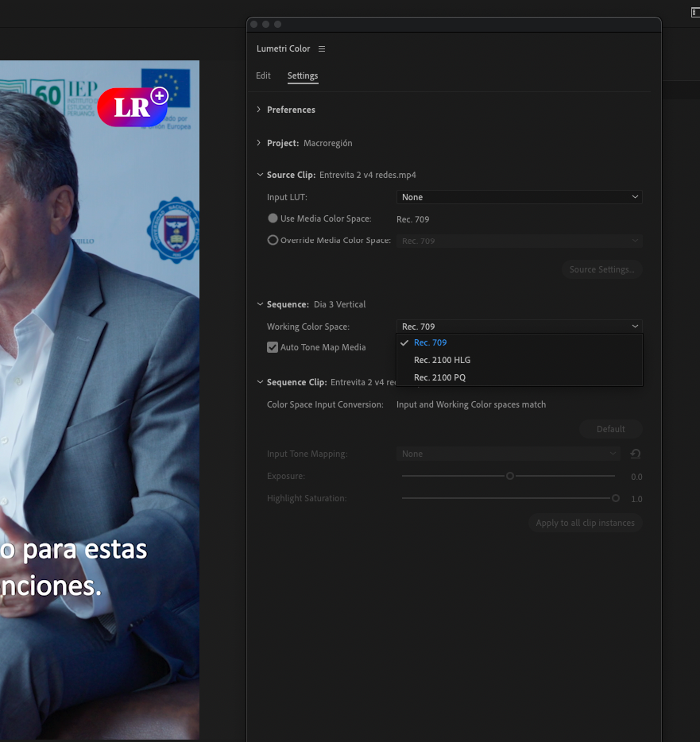The width and height of the screenshot is (700, 742).
Task: Switch to the Edit tab
Action: point(263,75)
